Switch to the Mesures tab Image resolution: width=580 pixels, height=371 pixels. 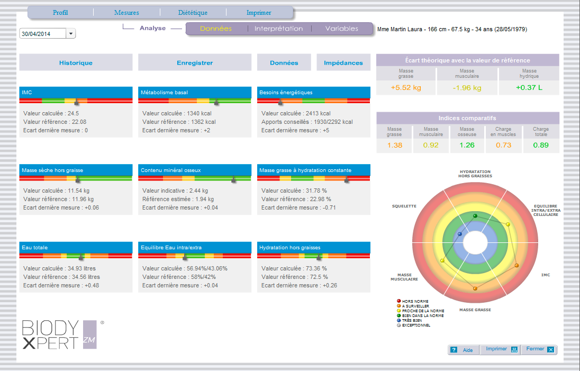pyautogui.click(x=126, y=13)
